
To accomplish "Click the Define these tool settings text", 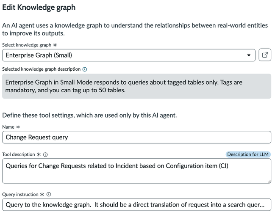I will pos(89,115).
